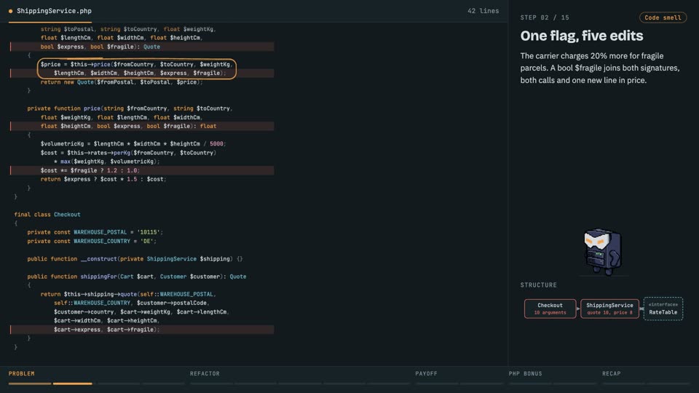Open the PHP BONUS section

point(525,373)
